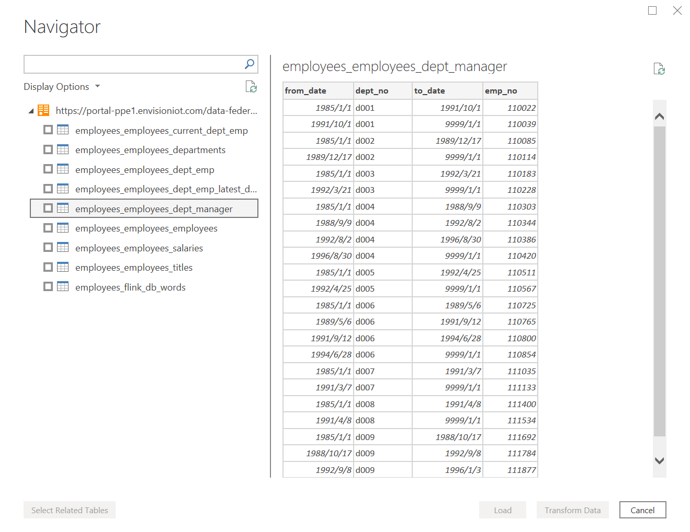Click the table icon for employees_employees_titles
690x532 pixels.
63,268
